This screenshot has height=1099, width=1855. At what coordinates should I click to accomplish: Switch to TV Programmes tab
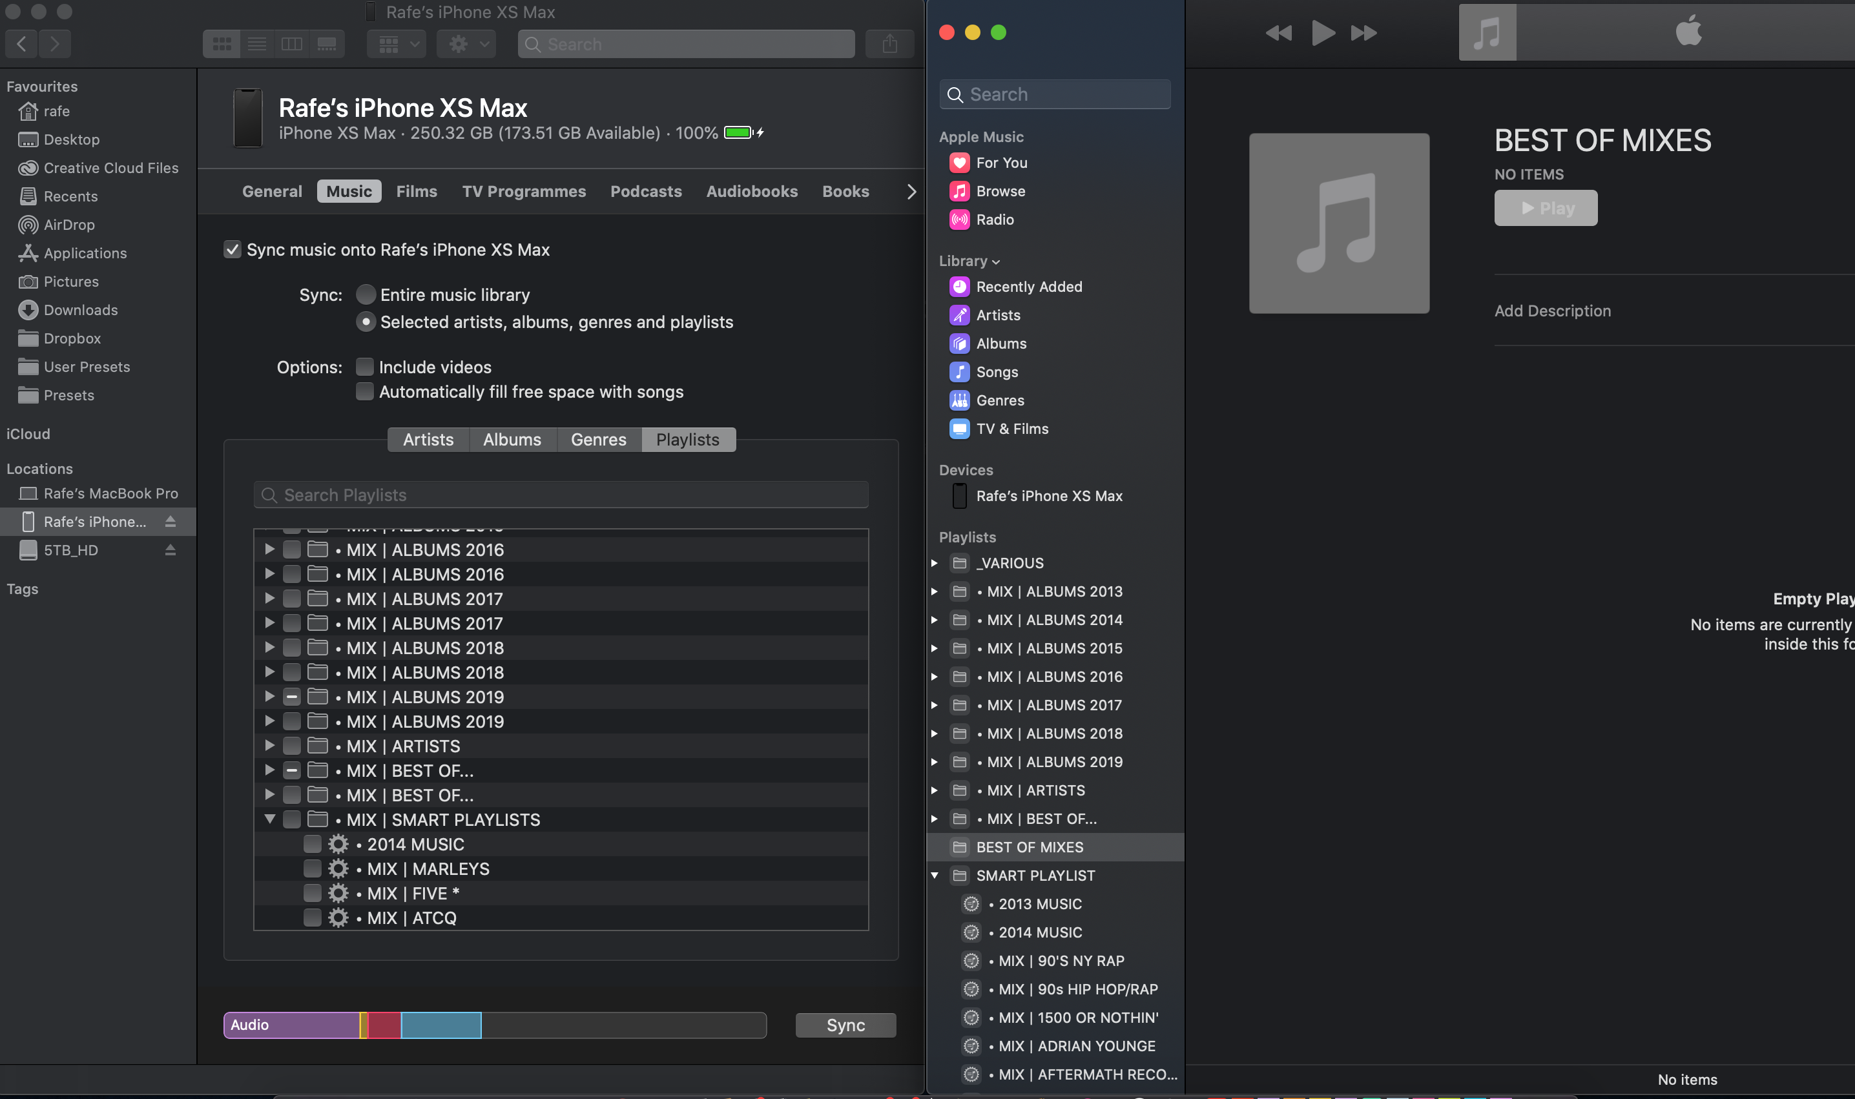click(x=524, y=192)
